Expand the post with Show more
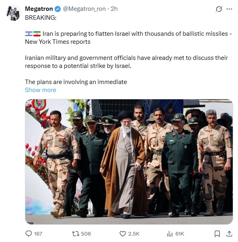The image size is (238, 242). click(41, 90)
